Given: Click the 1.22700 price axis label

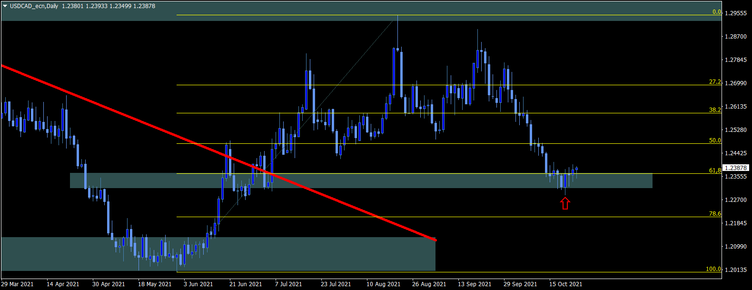Looking at the screenshot, I should [736, 200].
